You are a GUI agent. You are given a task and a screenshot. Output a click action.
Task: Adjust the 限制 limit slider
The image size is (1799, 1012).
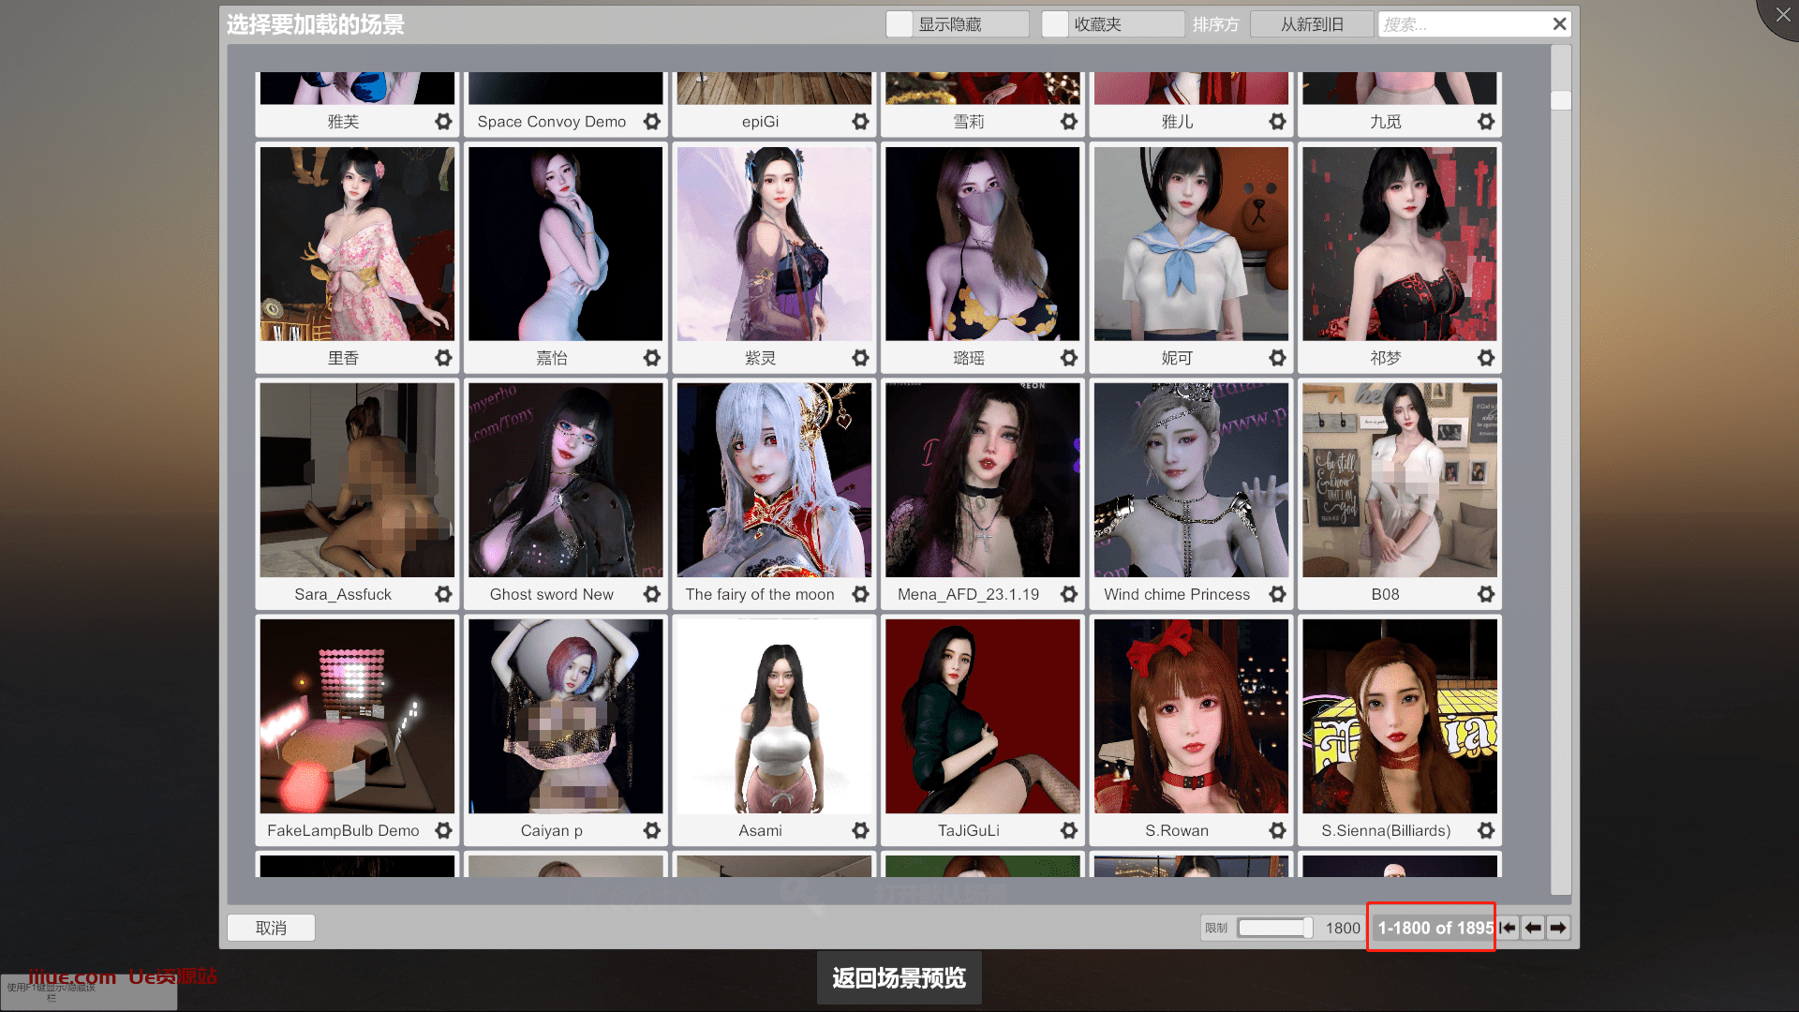(x=1274, y=928)
